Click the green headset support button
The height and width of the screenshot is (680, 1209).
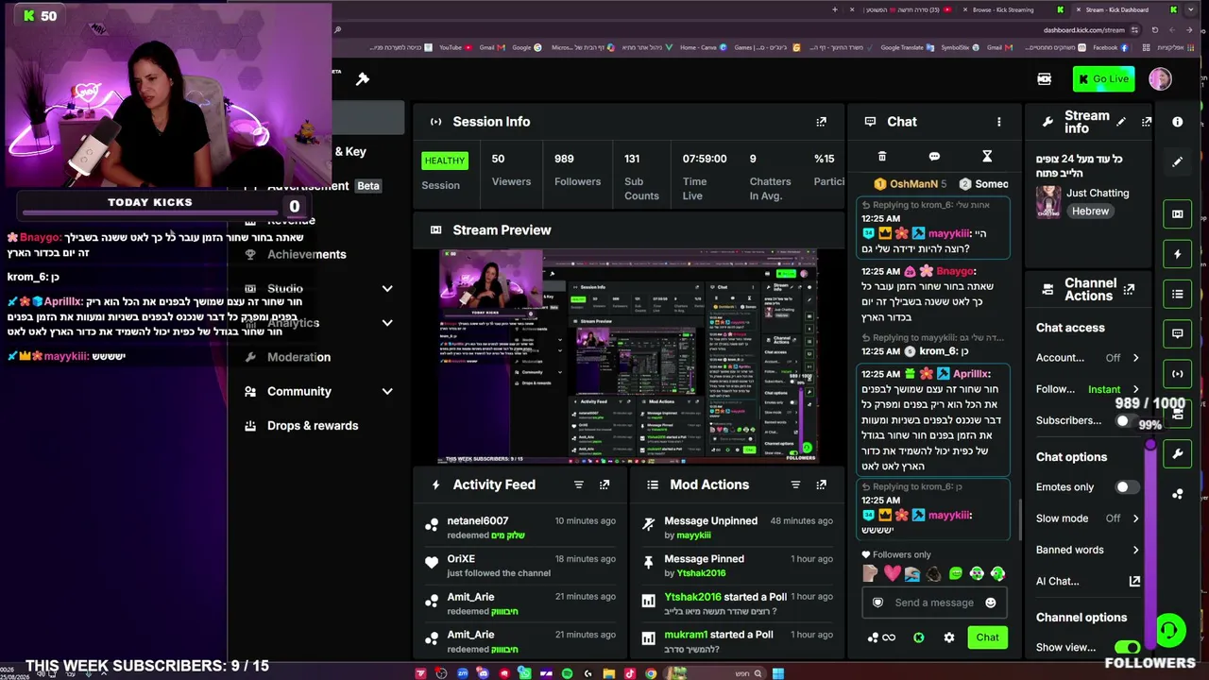(x=1170, y=630)
